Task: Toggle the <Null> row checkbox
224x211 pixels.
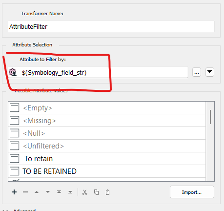Action: click(14, 133)
